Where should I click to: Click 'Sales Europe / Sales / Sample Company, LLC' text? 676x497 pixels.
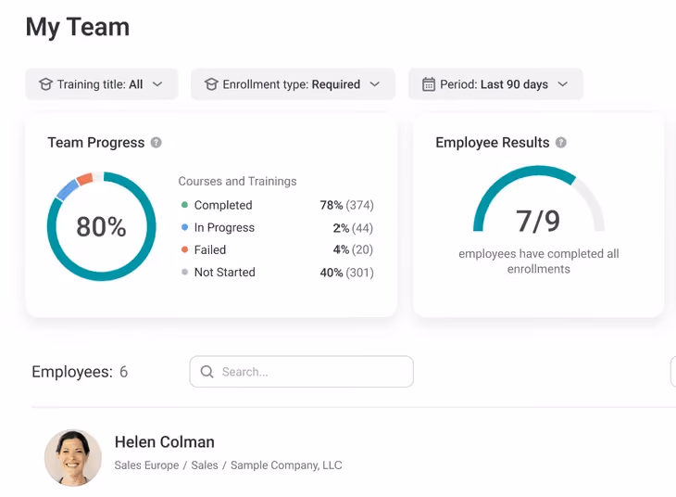click(228, 465)
